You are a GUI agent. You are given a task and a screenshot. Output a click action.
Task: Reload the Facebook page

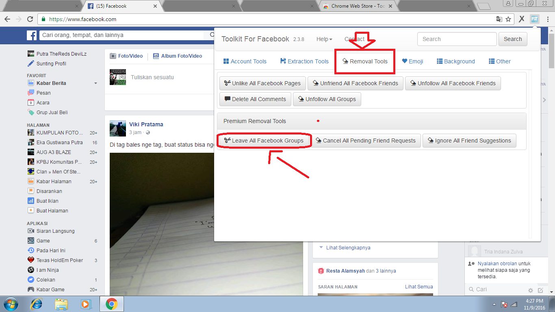[x=30, y=19]
